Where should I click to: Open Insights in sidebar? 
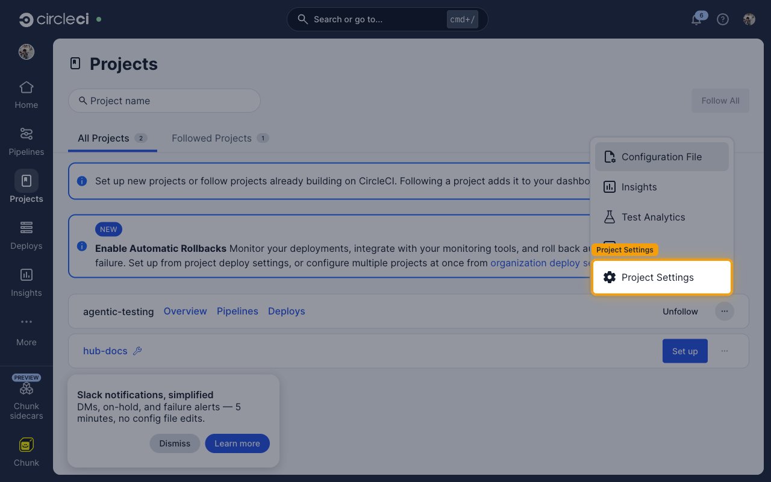pyautogui.click(x=27, y=283)
